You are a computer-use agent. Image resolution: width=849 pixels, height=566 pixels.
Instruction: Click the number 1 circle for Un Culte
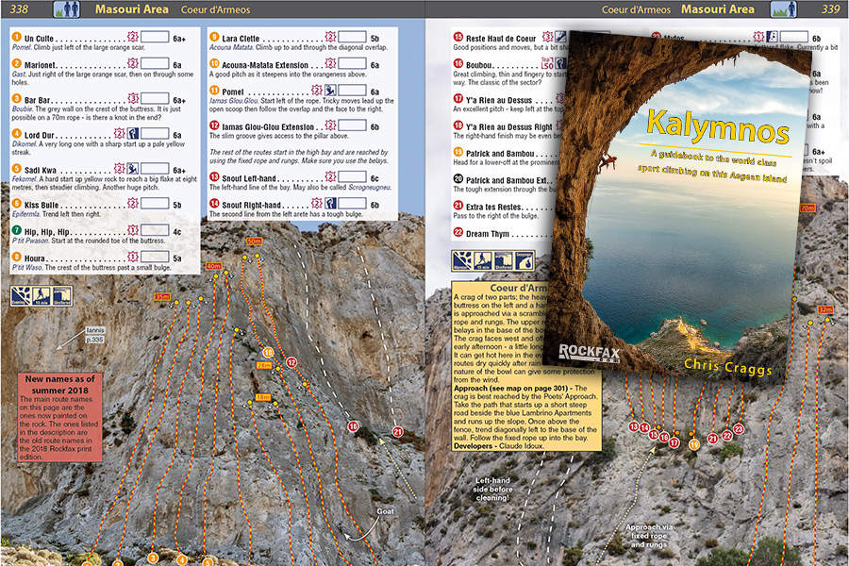click(x=16, y=37)
